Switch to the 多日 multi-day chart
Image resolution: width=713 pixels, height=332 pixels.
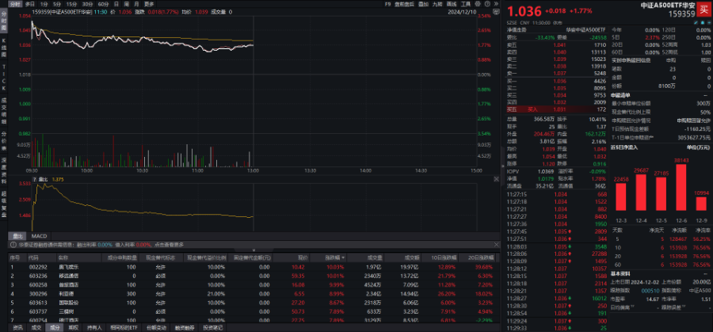click(29, 4)
